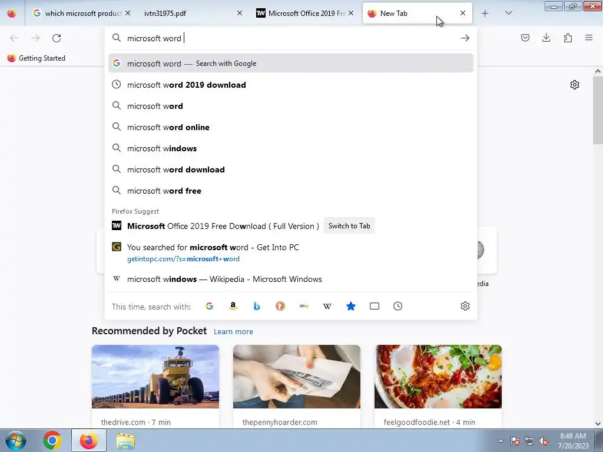Pick plain 'microsoft word' search suggestion
Image resolution: width=603 pixels, height=452 pixels.
[x=291, y=106]
